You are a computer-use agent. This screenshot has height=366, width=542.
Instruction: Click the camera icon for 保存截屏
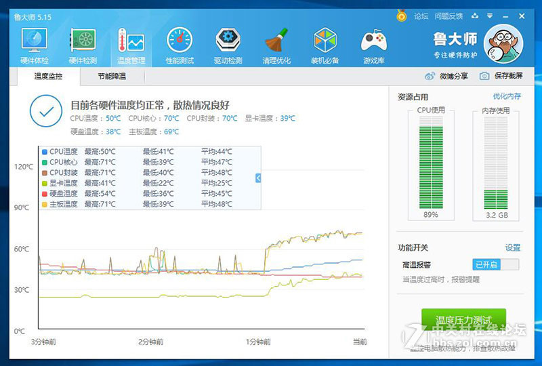484,76
